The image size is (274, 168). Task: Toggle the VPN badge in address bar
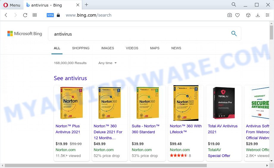[50, 15]
